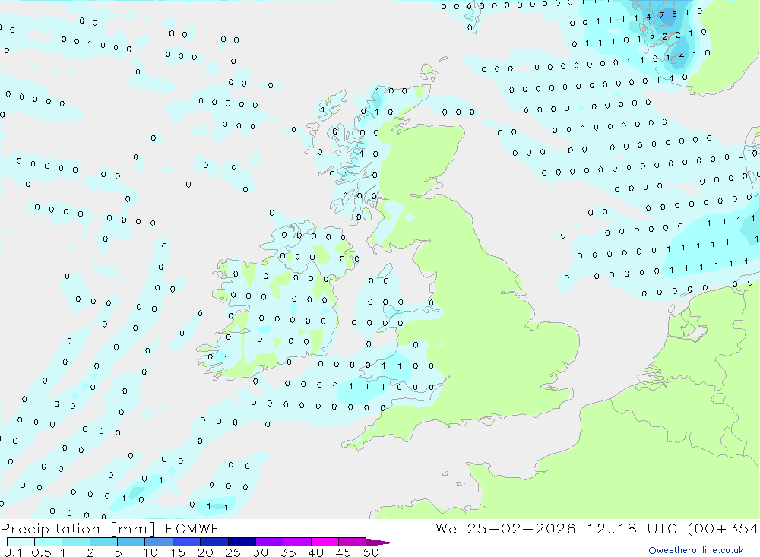
Task: Click the '6' precipitation value over Norway
Action: [674, 14]
